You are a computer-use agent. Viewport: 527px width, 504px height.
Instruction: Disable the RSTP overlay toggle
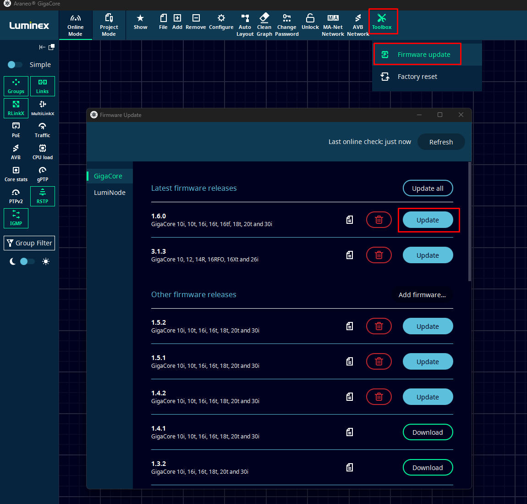[x=43, y=196]
